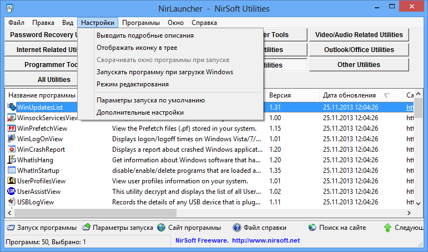The image size is (428, 252).
Task: Select Video/Audio Related Utilities category
Action: click(359, 34)
